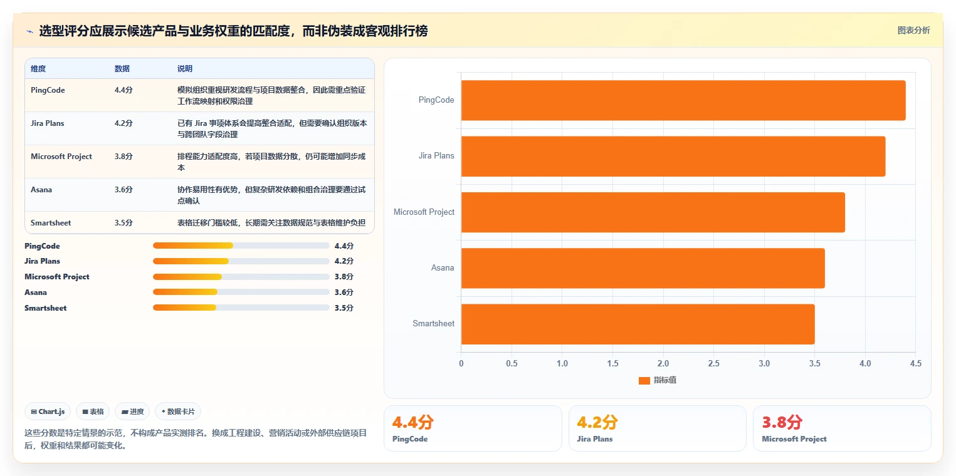Click the description starting with 排程能力适配度高
Viewport: 956px width, 476px height.
272,162
